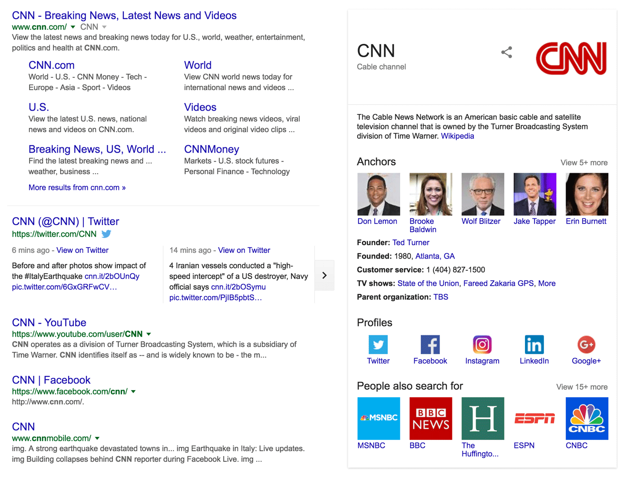
Task: Select the ESPN logo tile
Action: (535, 418)
